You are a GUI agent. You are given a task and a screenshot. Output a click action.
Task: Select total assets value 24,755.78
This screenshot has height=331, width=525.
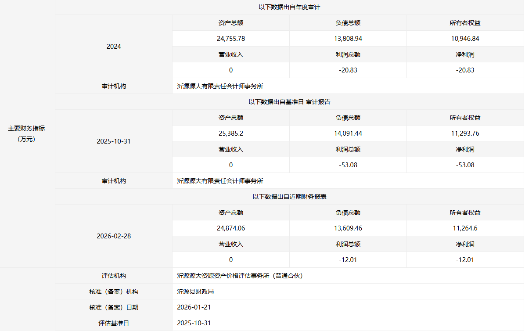(231, 39)
